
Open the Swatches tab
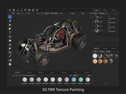[64, 72]
